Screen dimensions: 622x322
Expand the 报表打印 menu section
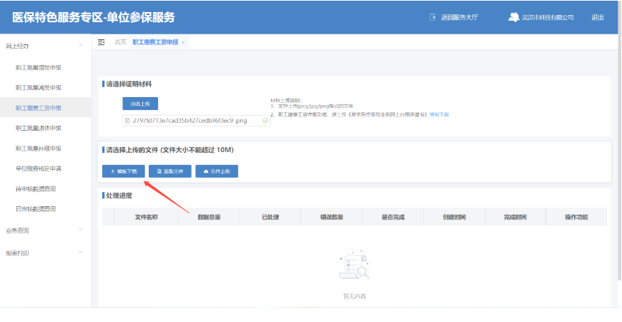coord(81,253)
